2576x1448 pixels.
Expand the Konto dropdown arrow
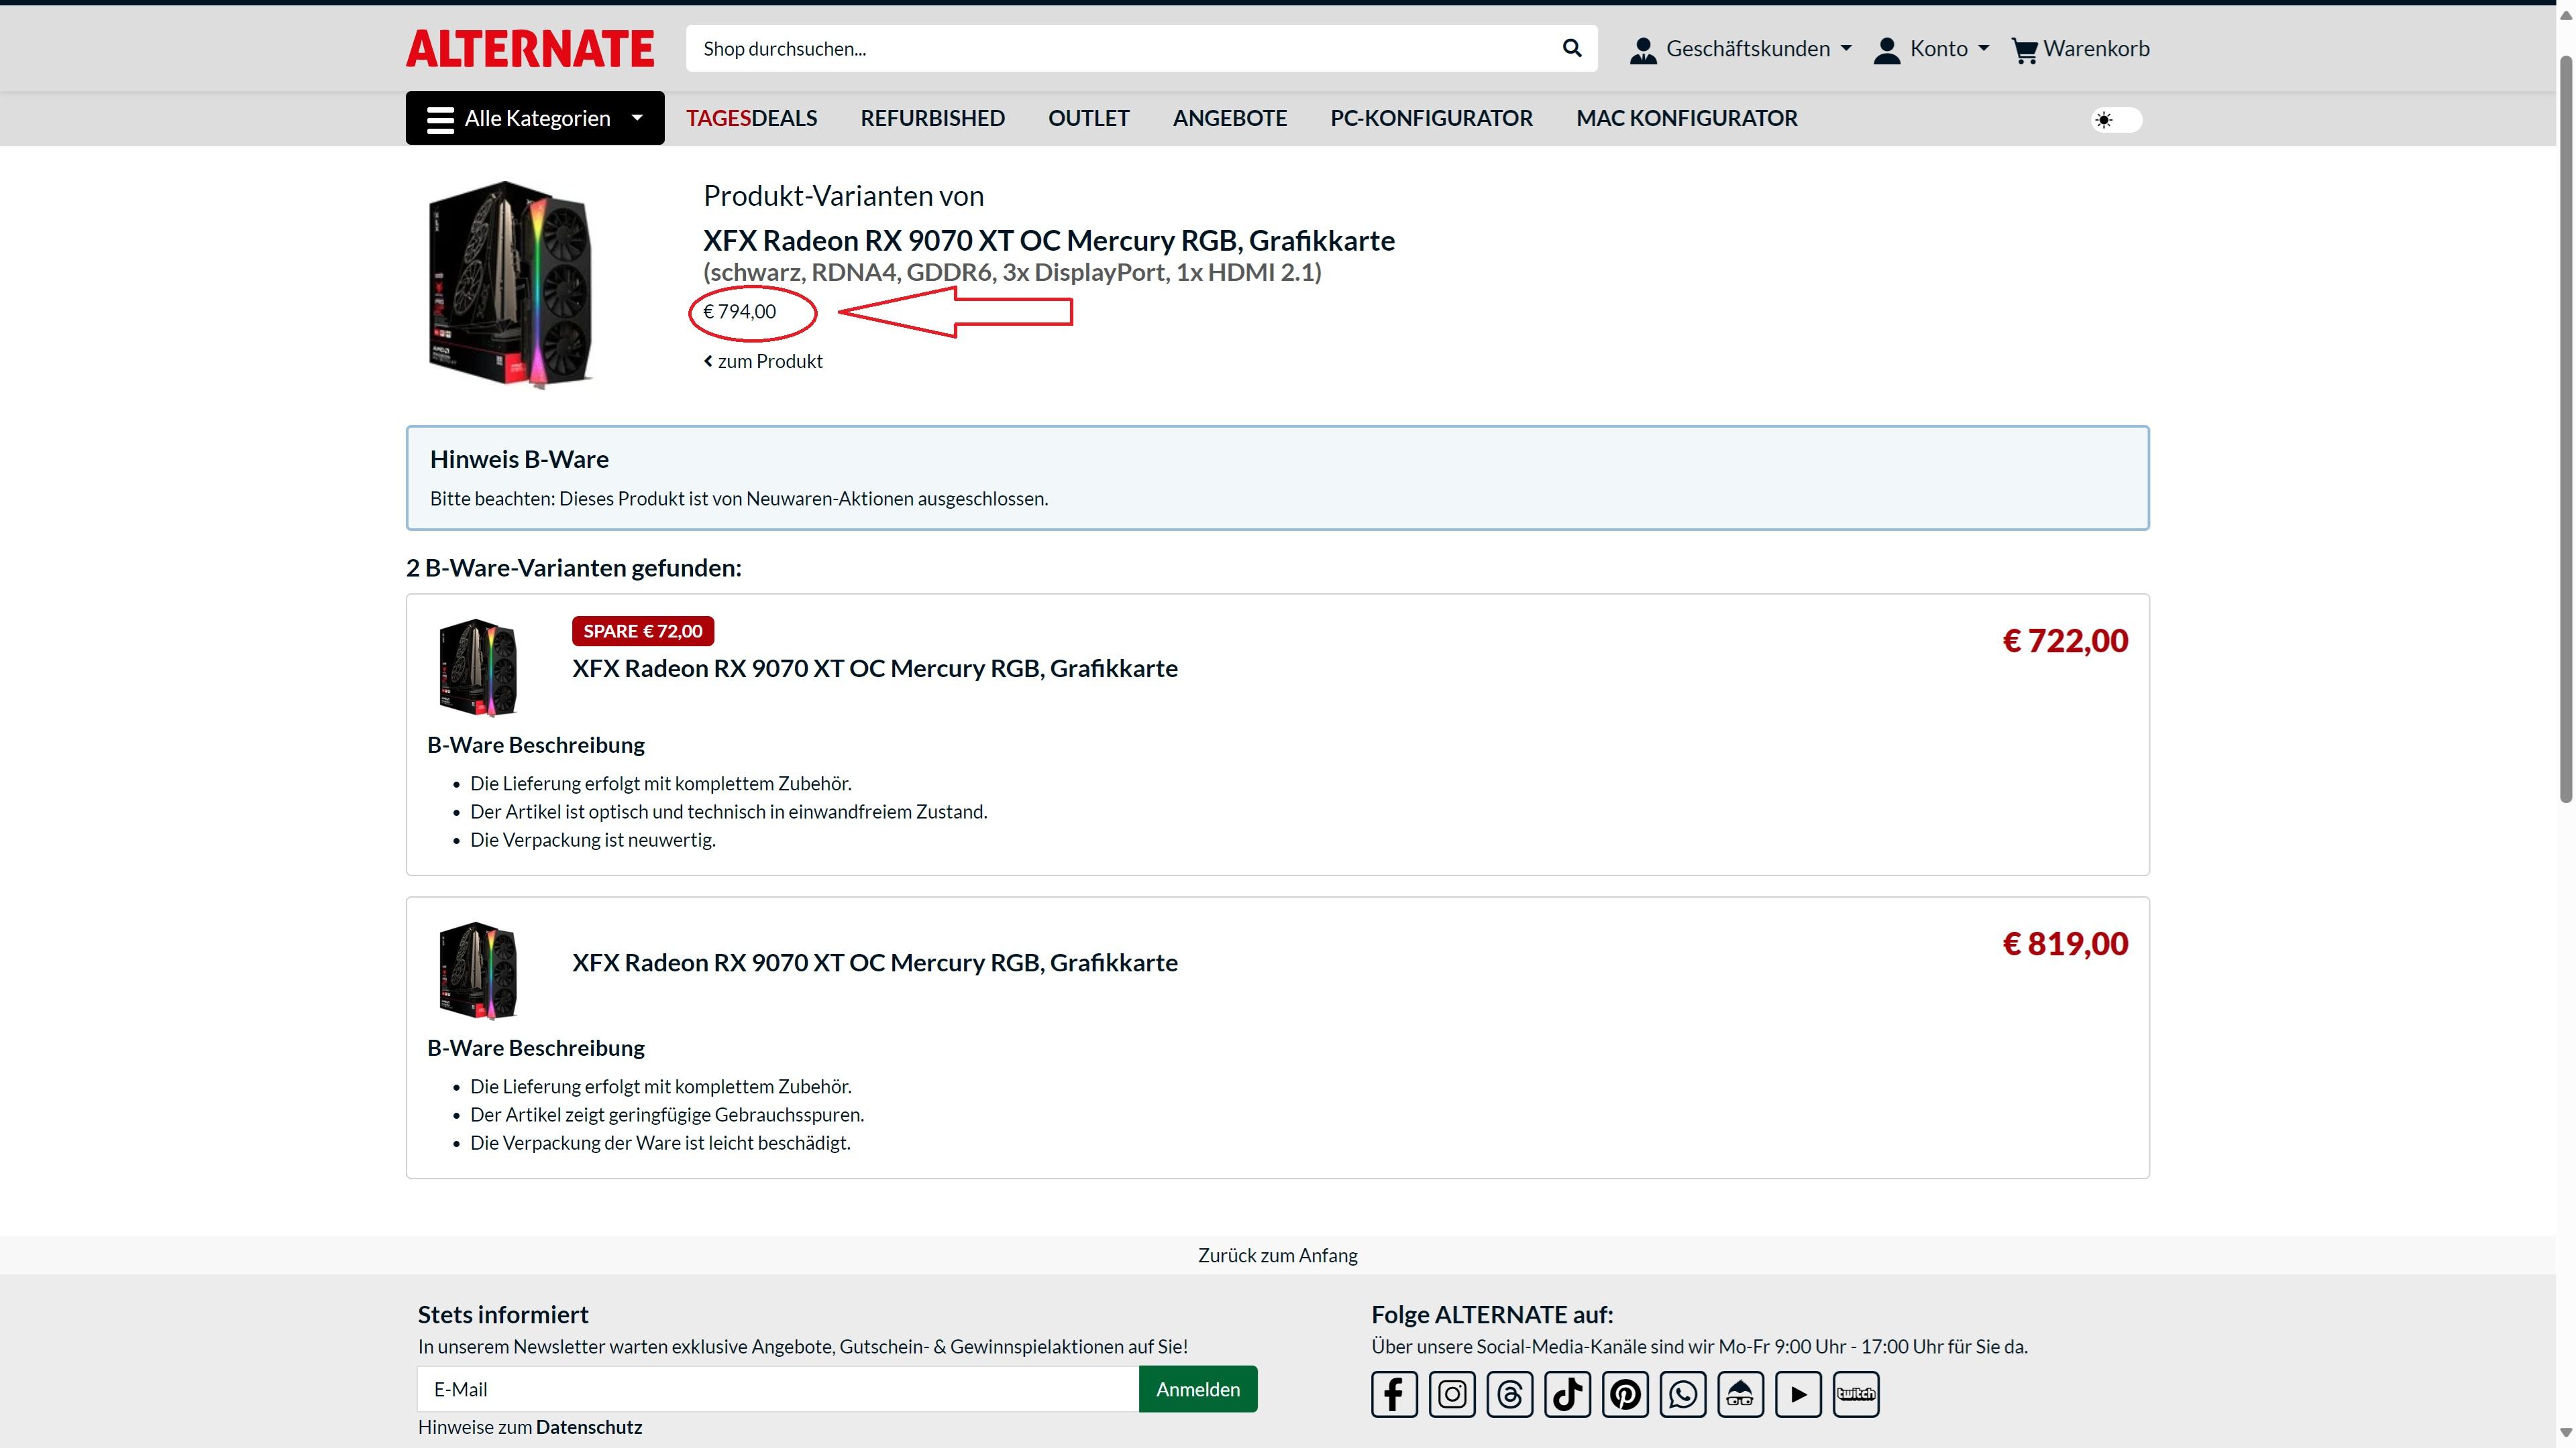[x=1984, y=48]
